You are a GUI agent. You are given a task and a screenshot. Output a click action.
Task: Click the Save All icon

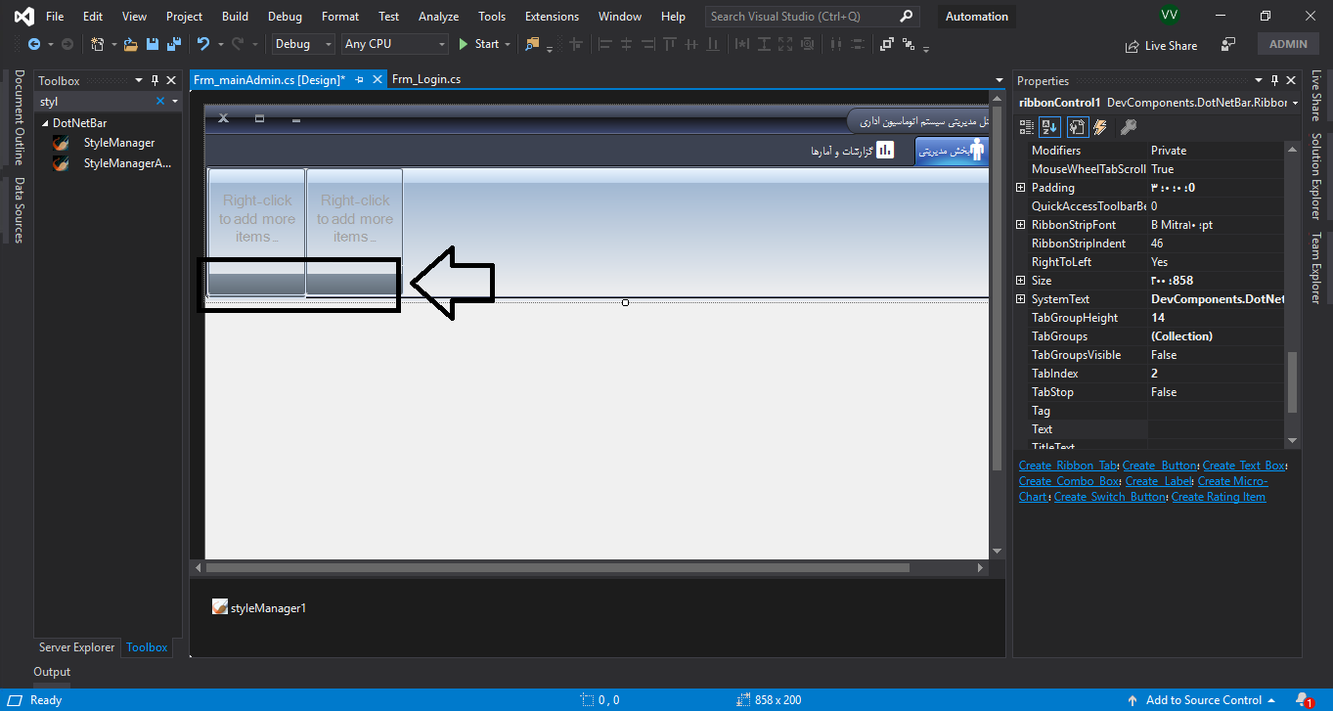coord(173,44)
